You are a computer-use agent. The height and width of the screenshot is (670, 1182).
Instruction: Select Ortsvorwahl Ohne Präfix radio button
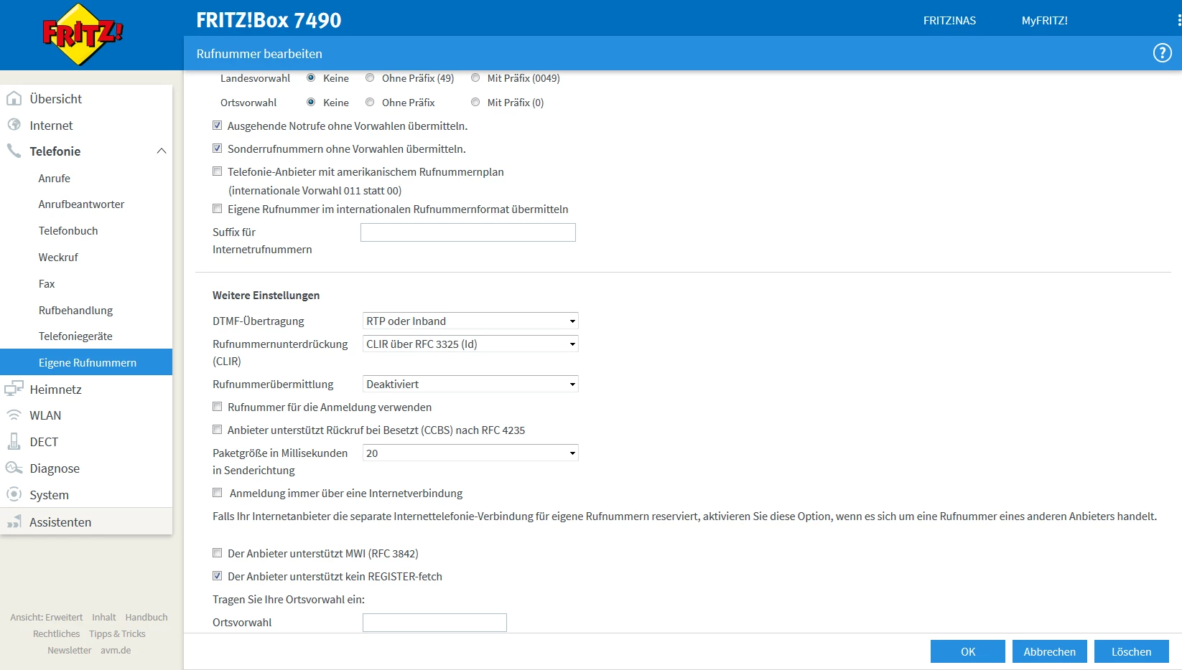(x=370, y=102)
